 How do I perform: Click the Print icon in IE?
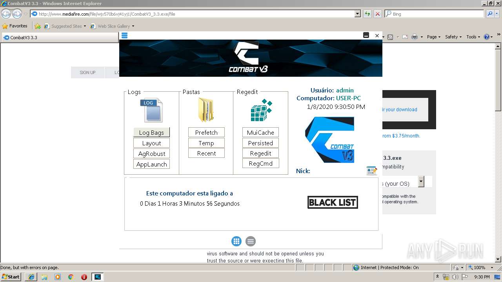pos(415,37)
